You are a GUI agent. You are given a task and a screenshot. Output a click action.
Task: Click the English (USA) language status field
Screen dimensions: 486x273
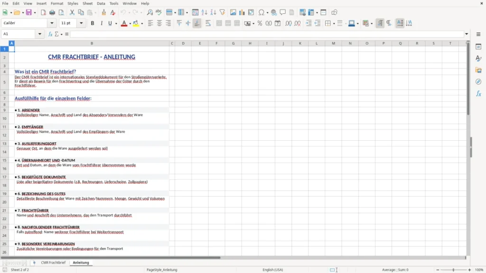click(x=273, y=270)
